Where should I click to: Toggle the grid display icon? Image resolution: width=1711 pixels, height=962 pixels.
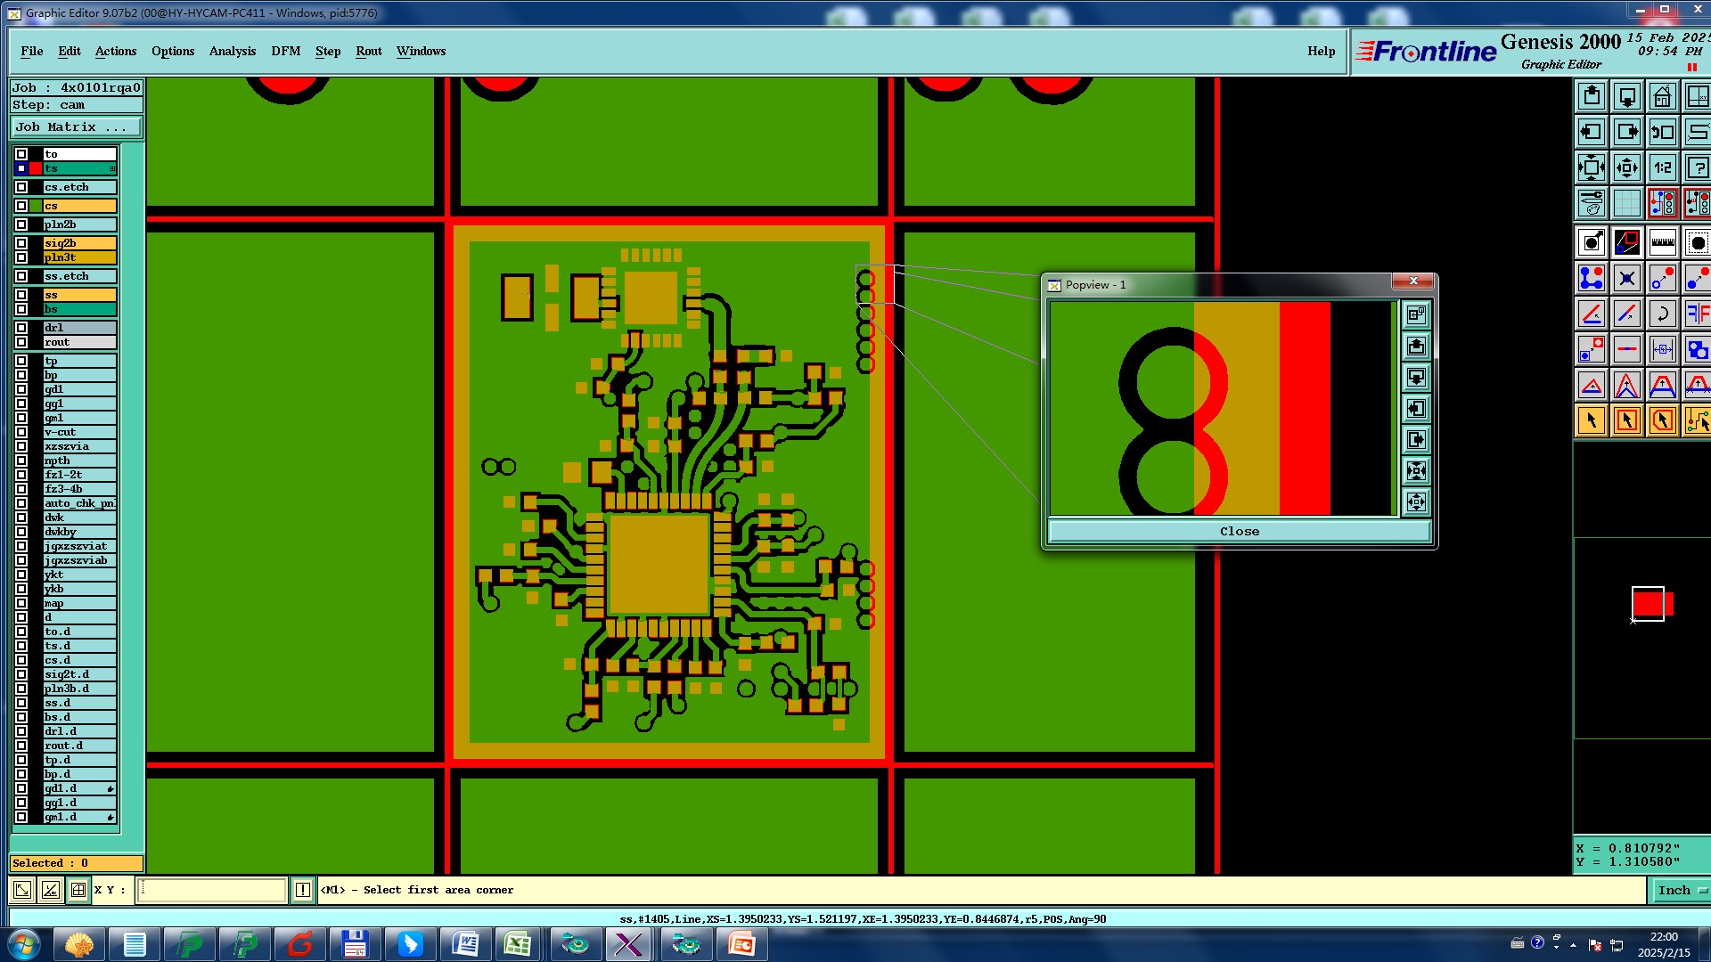1626,203
